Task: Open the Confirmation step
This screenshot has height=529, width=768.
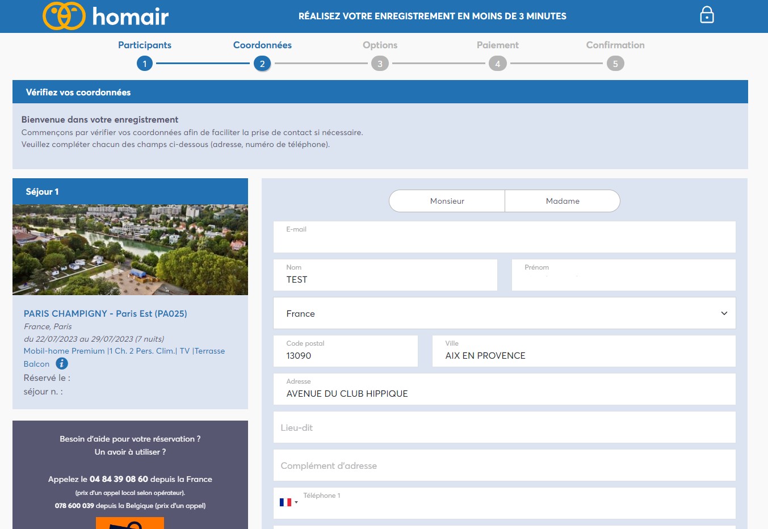Action: click(615, 45)
